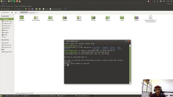Screen dimensions: 173x97
Task: Select Lixo in sidebar
Action: point(7,37)
